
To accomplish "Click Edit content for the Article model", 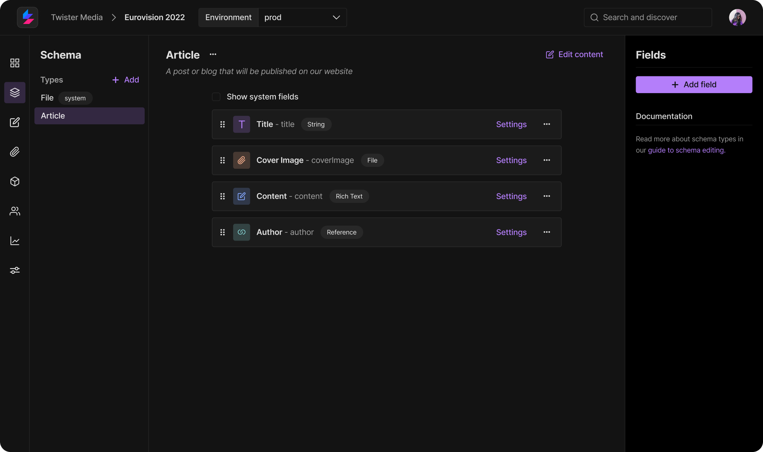I will (574, 54).
